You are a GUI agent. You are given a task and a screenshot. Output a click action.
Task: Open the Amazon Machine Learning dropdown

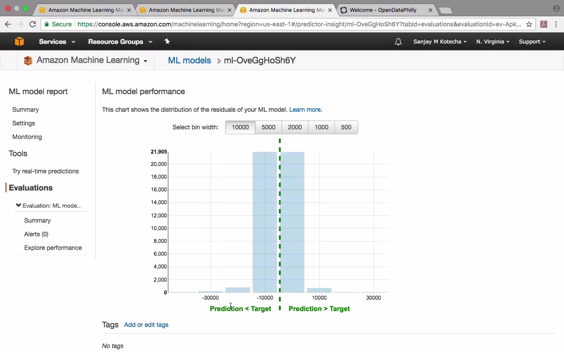point(92,60)
